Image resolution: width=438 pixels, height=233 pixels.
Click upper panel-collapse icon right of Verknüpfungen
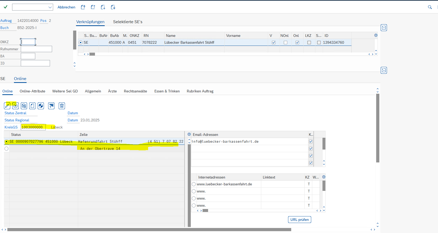(384, 28)
